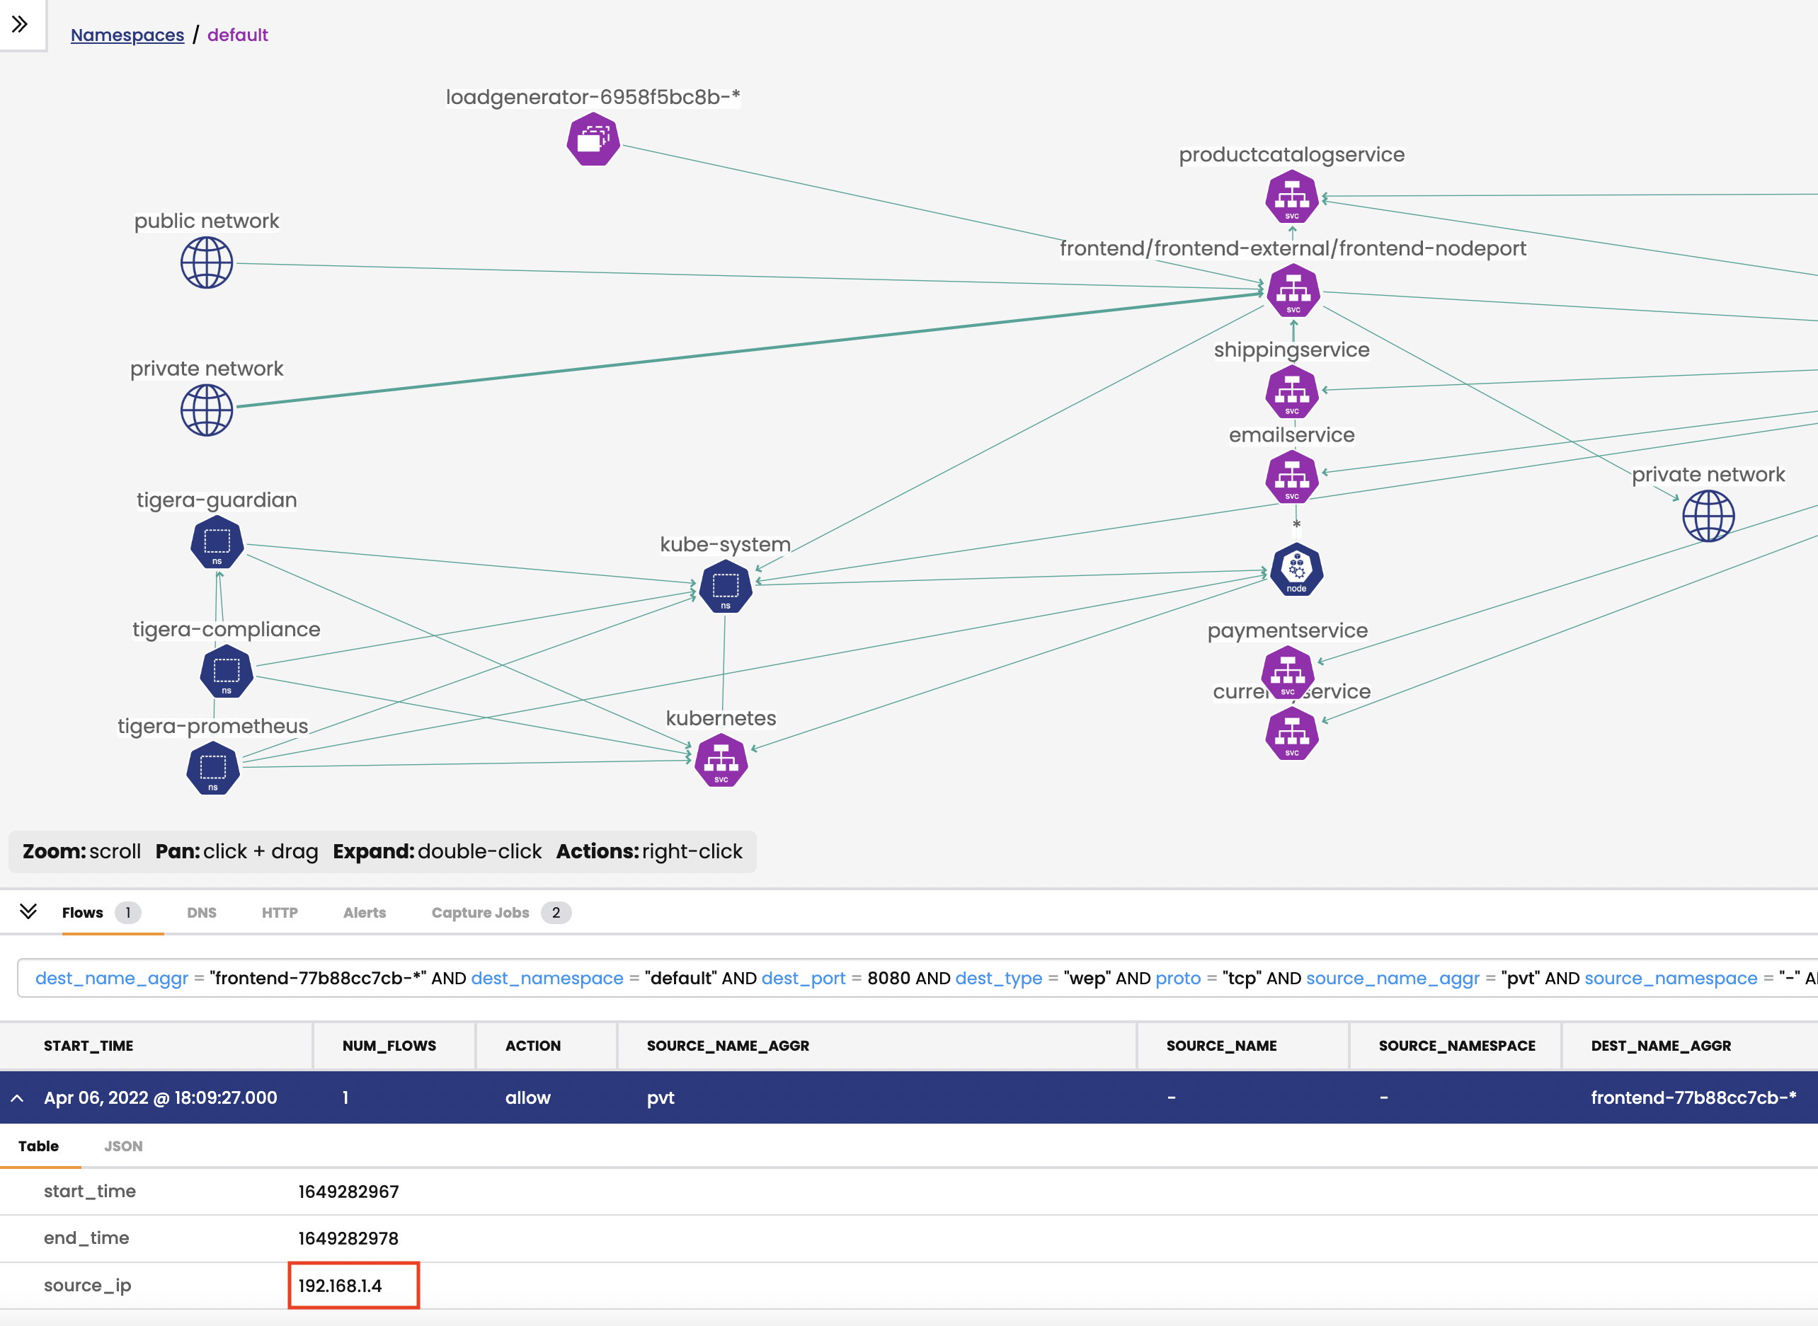Select the private network globe under public network
This screenshot has height=1326, width=1818.
pyautogui.click(x=207, y=410)
